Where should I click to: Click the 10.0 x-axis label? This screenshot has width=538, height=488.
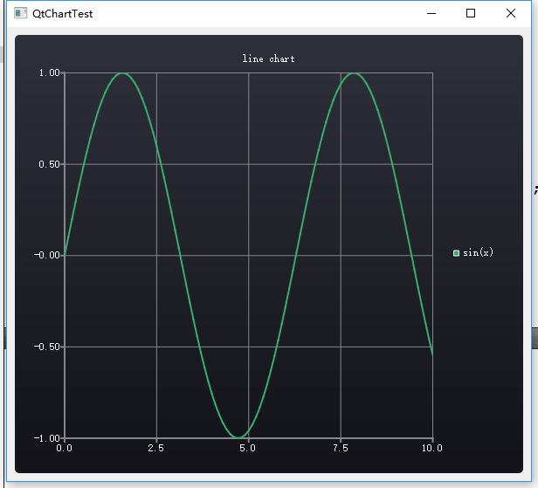tap(432, 448)
